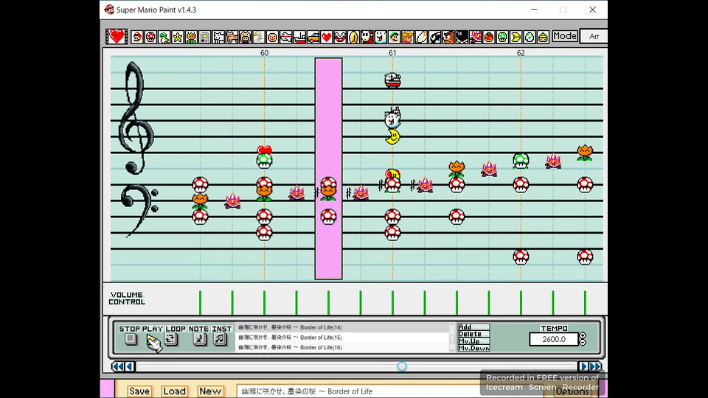Select the Feather instrument icon
708x398 pixels.
tap(421, 37)
